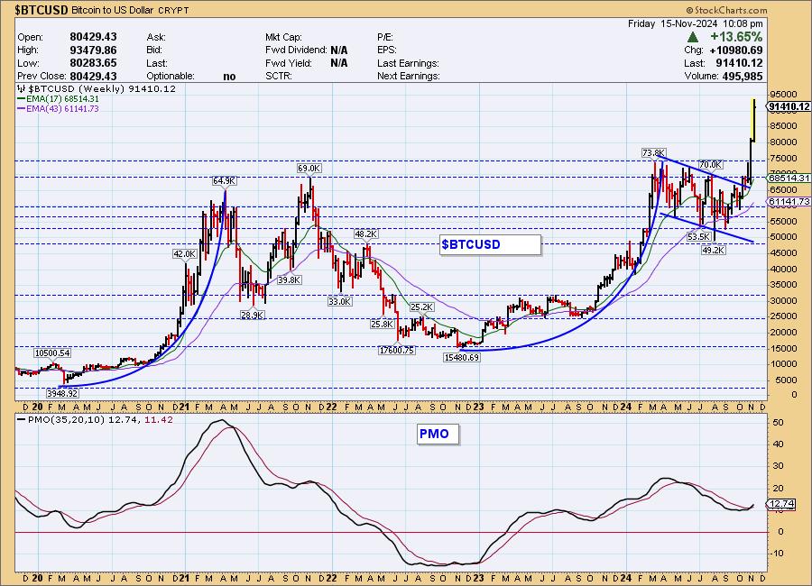812x586 pixels.
Task: Click the 'EMA(43) 61141.73' legend text
Action: point(62,109)
